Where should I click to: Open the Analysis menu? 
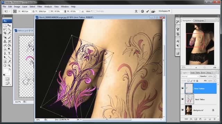pos(48,7)
